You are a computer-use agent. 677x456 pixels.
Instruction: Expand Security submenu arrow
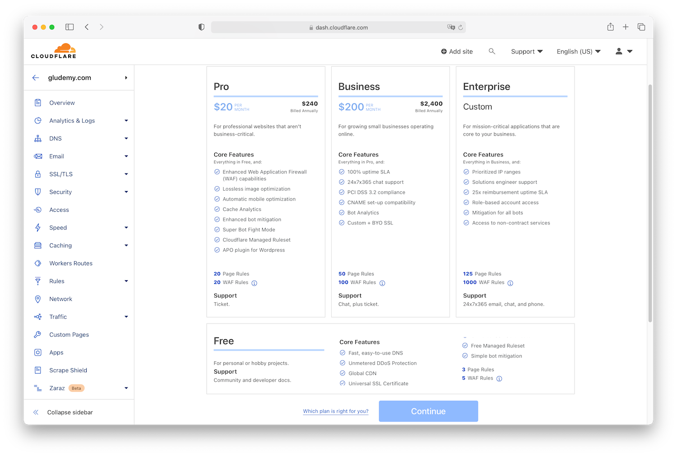coord(126,192)
